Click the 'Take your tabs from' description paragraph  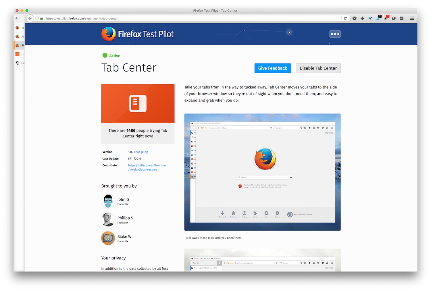click(261, 94)
